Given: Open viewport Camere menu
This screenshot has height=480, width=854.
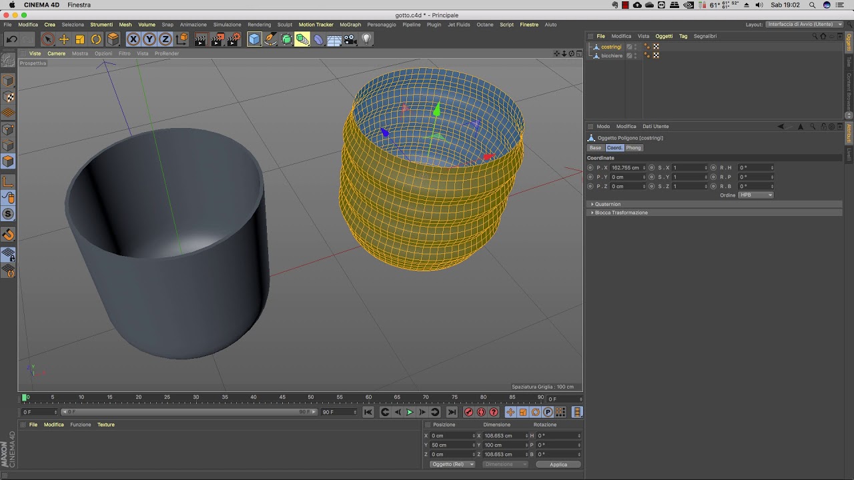Looking at the screenshot, I should pyautogui.click(x=56, y=53).
